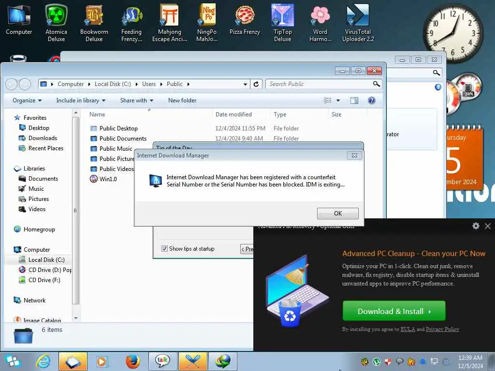Click the Explorer help question mark icon
Viewport: 495px width, 371px height.
click(372, 100)
